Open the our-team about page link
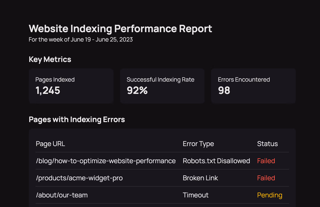The image size is (320, 207). point(62,195)
